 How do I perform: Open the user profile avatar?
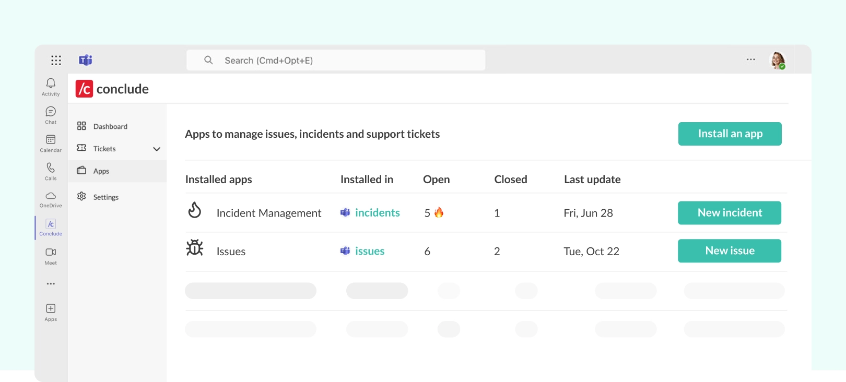[778, 61]
